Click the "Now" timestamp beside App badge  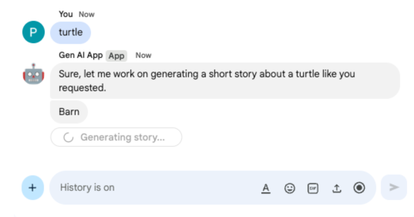click(x=143, y=56)
